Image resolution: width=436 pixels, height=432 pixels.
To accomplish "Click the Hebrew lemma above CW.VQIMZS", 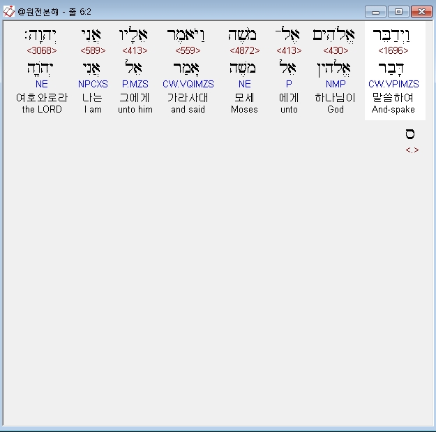I will 186,69.
